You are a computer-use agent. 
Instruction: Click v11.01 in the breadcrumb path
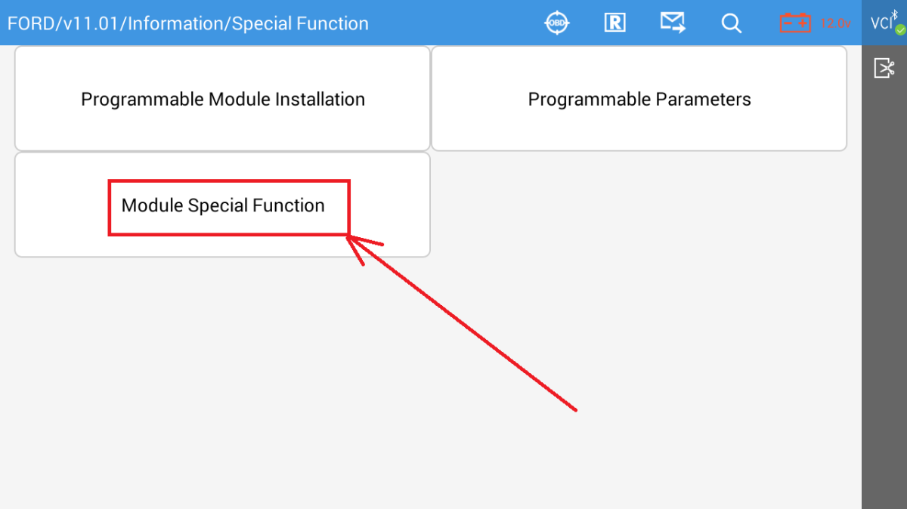(91, 23)
